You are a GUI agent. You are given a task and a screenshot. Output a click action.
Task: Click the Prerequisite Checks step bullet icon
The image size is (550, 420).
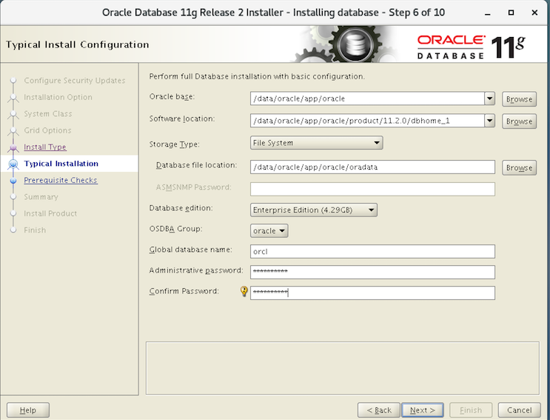click(13, 181)
